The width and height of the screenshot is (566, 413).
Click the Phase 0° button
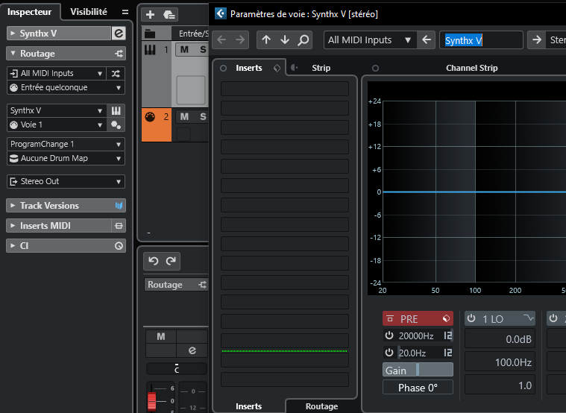[x=418, y=388]
